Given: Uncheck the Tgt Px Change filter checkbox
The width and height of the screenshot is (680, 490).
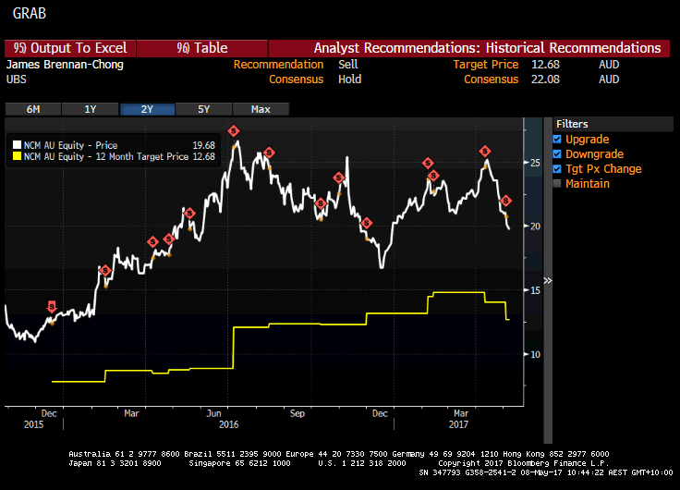Looking at the screenshot, I should (557, 169).
